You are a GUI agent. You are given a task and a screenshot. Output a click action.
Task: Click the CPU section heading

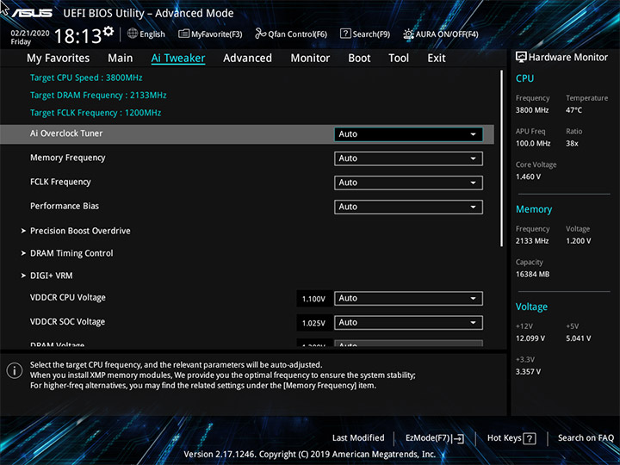pos(524,78)
